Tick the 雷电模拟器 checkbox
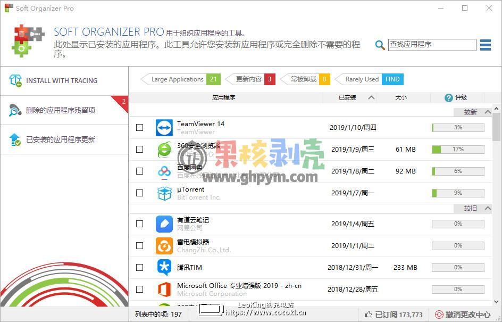The image size is (502, 322). [139, 245]
